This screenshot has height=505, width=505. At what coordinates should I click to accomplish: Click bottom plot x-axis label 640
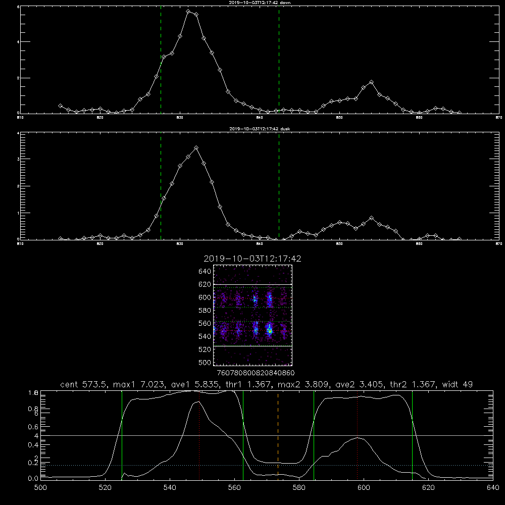coord(493,488)
